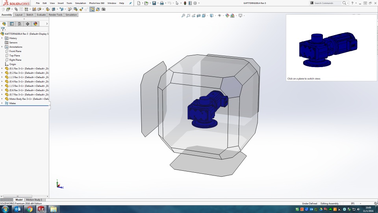Click the Move Component icon

[39, 9]
